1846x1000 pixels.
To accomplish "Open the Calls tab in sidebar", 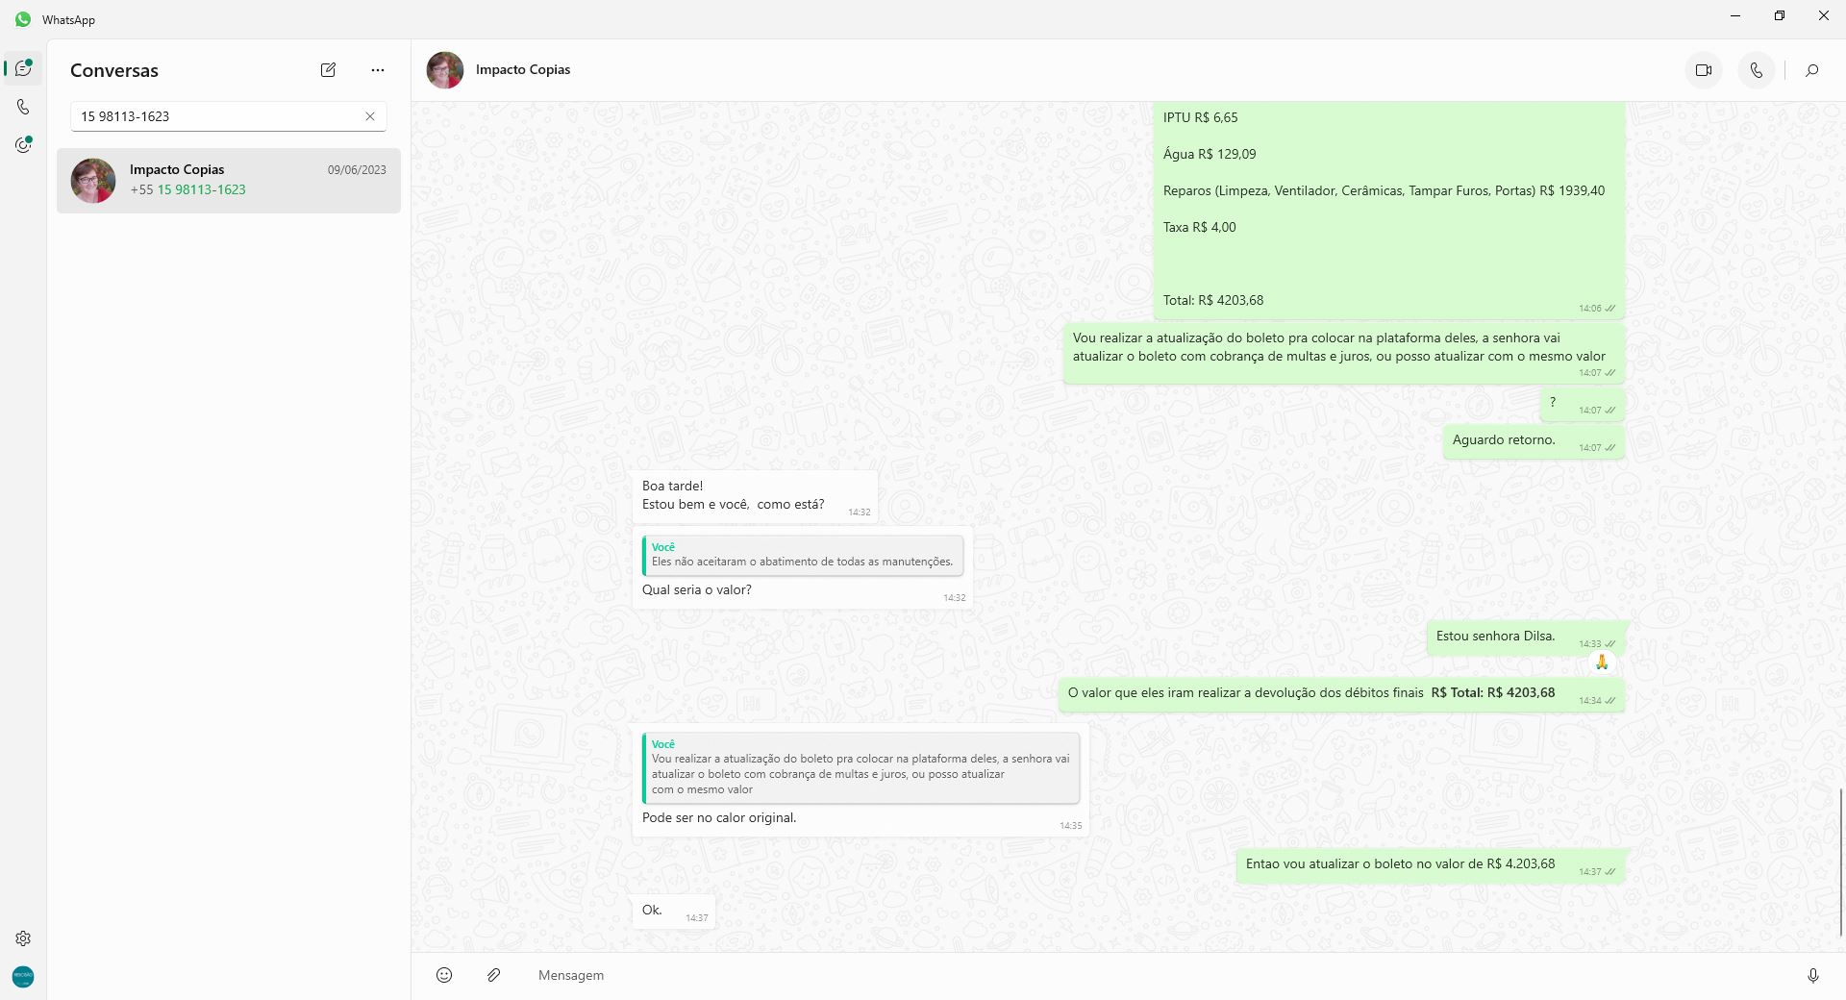I will pos(23,107).
